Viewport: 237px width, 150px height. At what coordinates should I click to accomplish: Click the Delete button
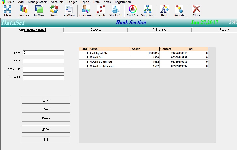coord(46,118)
